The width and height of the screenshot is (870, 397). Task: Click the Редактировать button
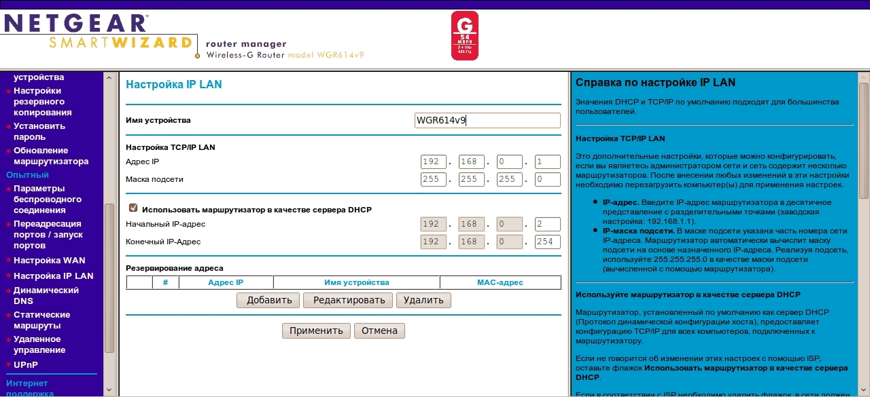349,300
